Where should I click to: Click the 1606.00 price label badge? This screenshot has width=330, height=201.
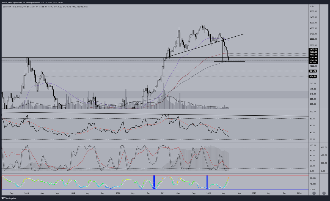coord(313,52)
